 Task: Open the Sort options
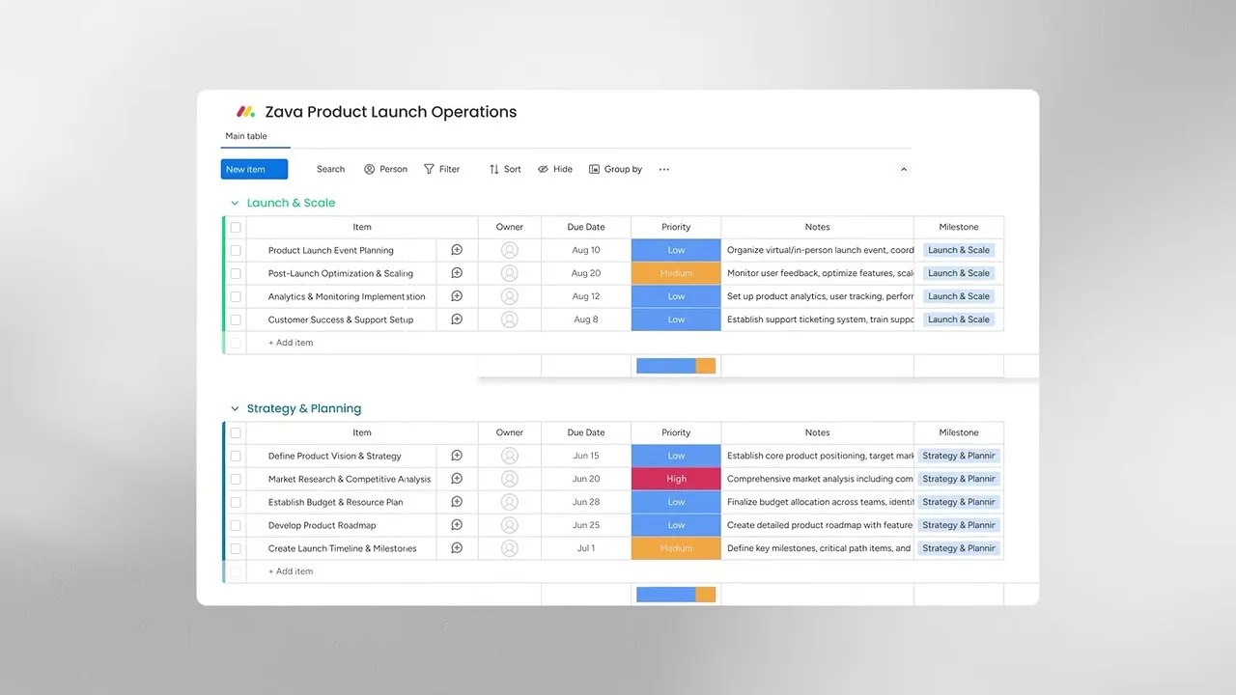(x=505, y=169)
